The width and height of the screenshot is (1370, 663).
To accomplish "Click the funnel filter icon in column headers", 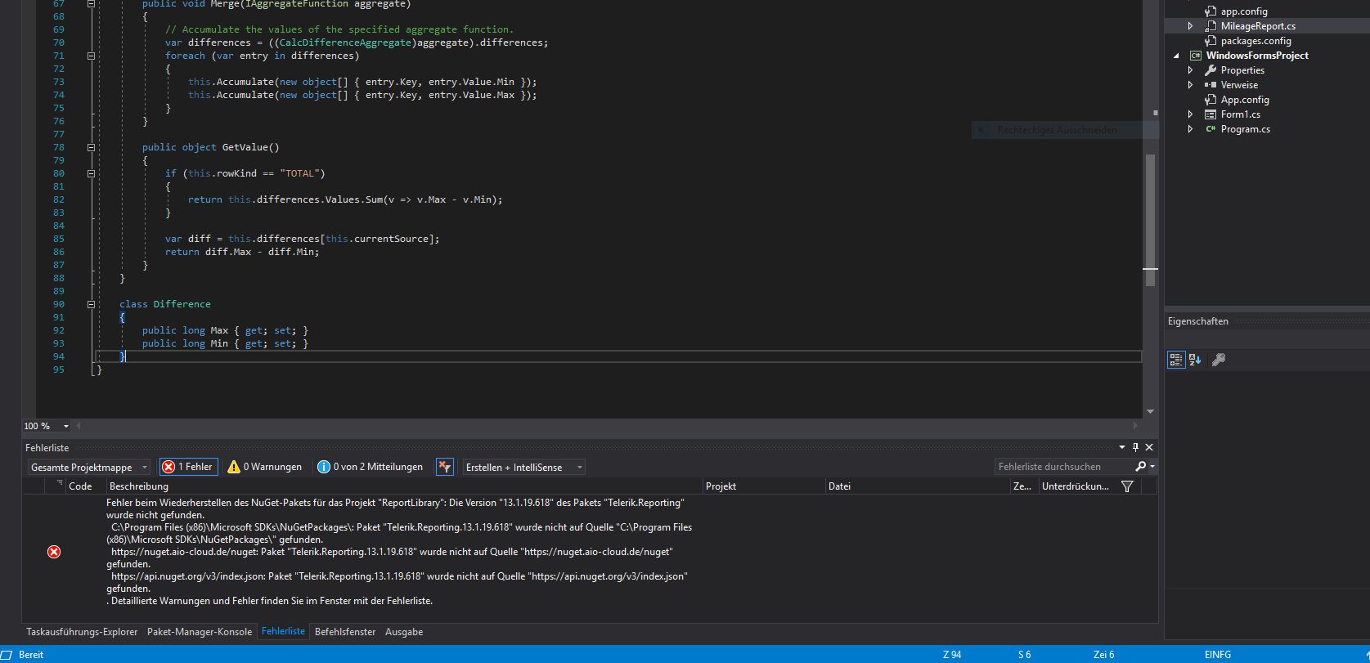I will [1127, 486].
